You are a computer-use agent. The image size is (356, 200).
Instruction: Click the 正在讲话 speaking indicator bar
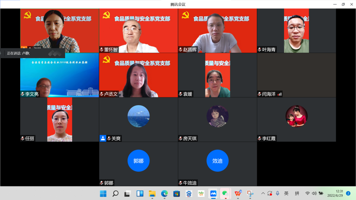32,53
